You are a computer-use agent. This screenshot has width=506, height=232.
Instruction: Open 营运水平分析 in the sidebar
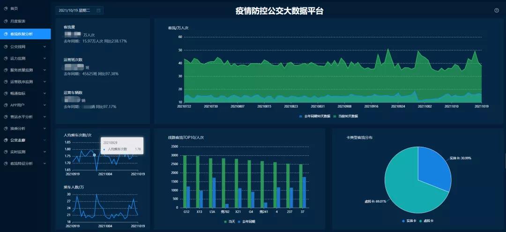[x=22, y=117]
